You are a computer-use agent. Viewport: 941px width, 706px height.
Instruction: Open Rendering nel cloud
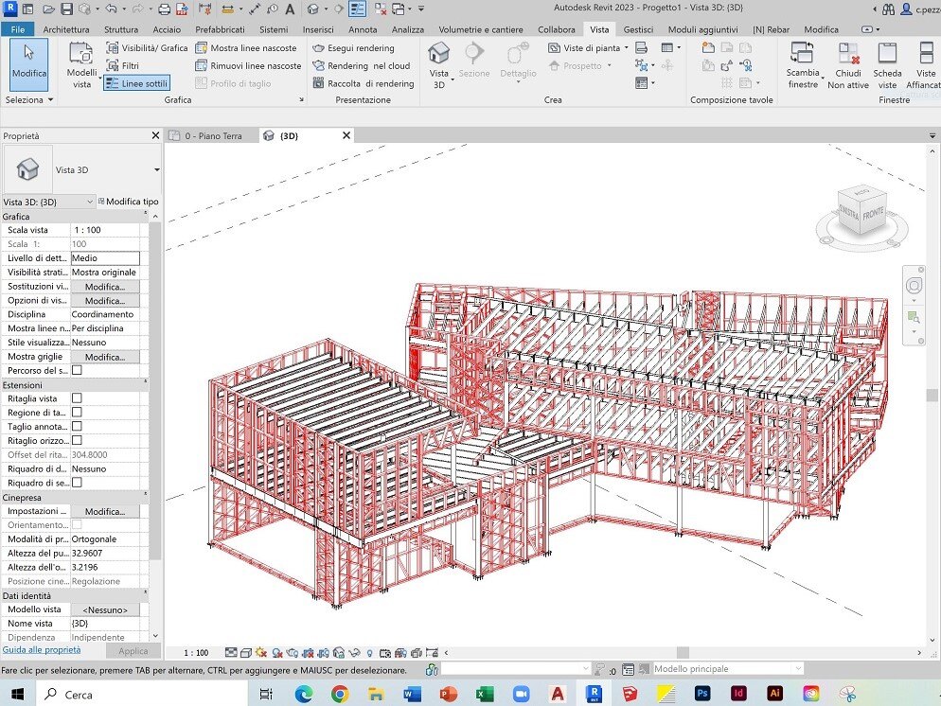[x=362, y=66]
